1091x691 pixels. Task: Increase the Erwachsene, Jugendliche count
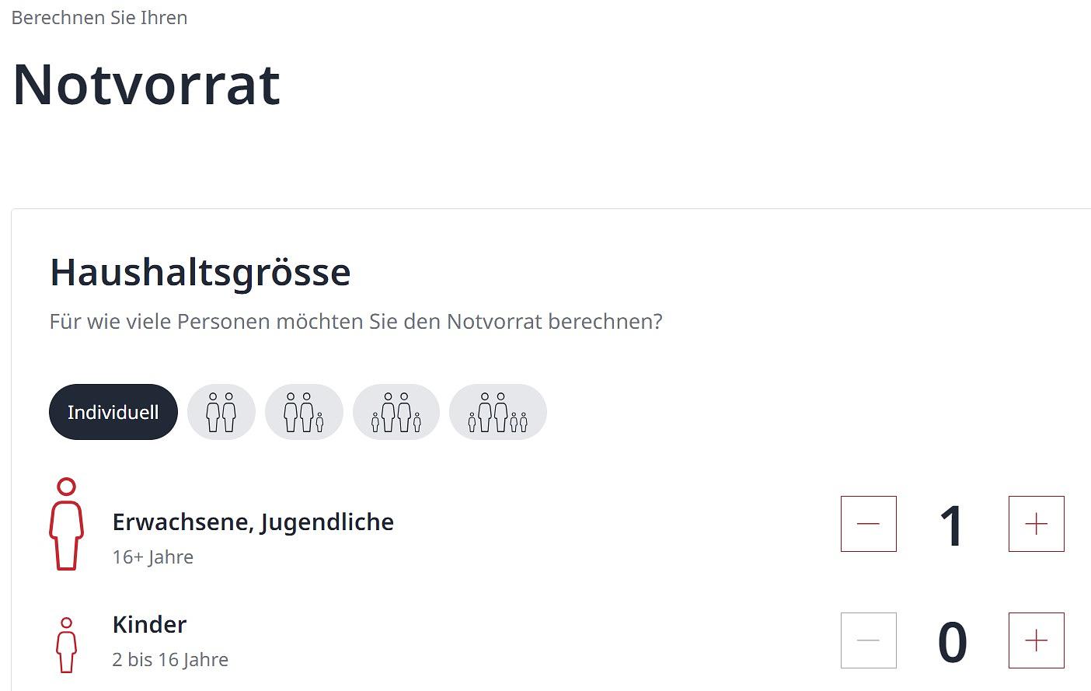1036,524
